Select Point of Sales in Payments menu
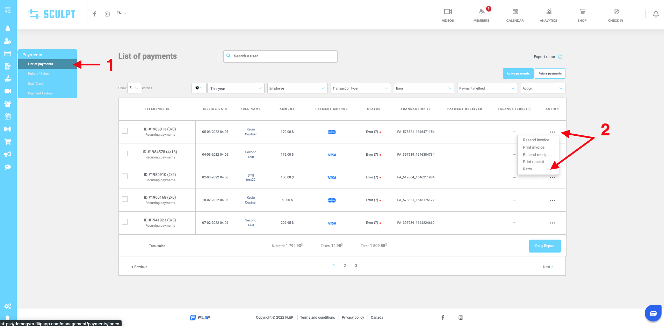The width and height of the screenshot is (664, 326). coord(38,74)
